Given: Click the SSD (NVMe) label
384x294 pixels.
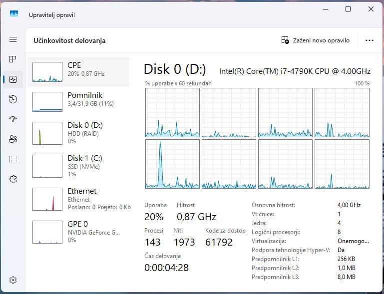Looking at the screenshot, I should (x=84, y=167).
